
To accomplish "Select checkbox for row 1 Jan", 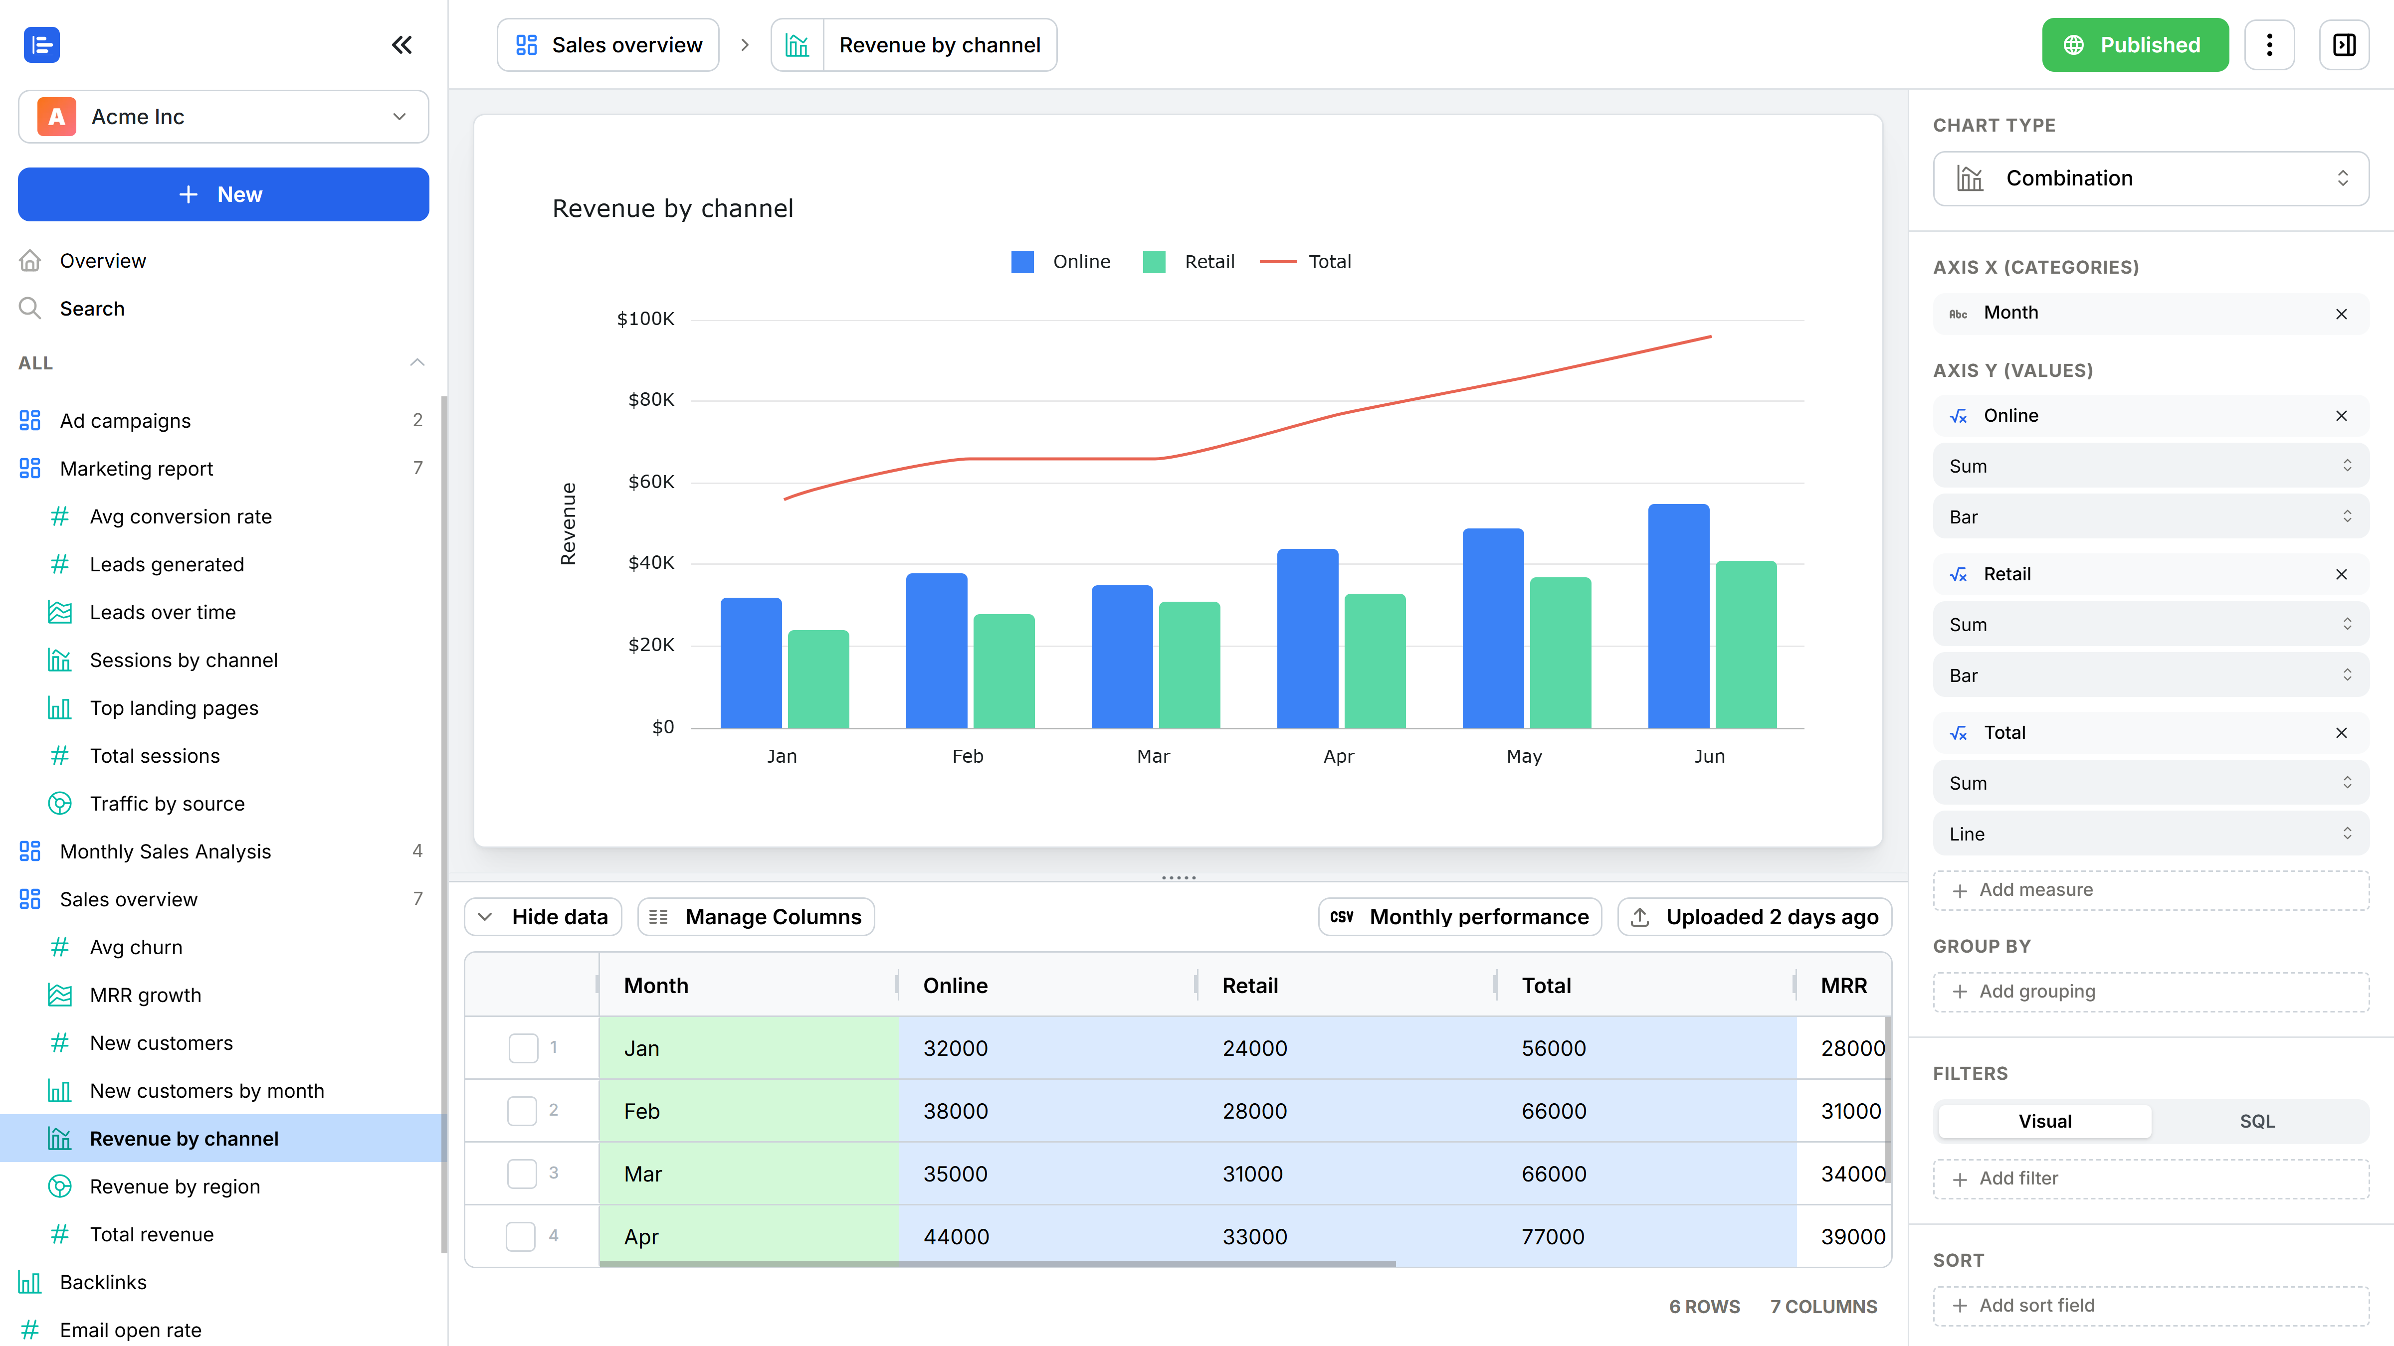I will point(523,1048).
